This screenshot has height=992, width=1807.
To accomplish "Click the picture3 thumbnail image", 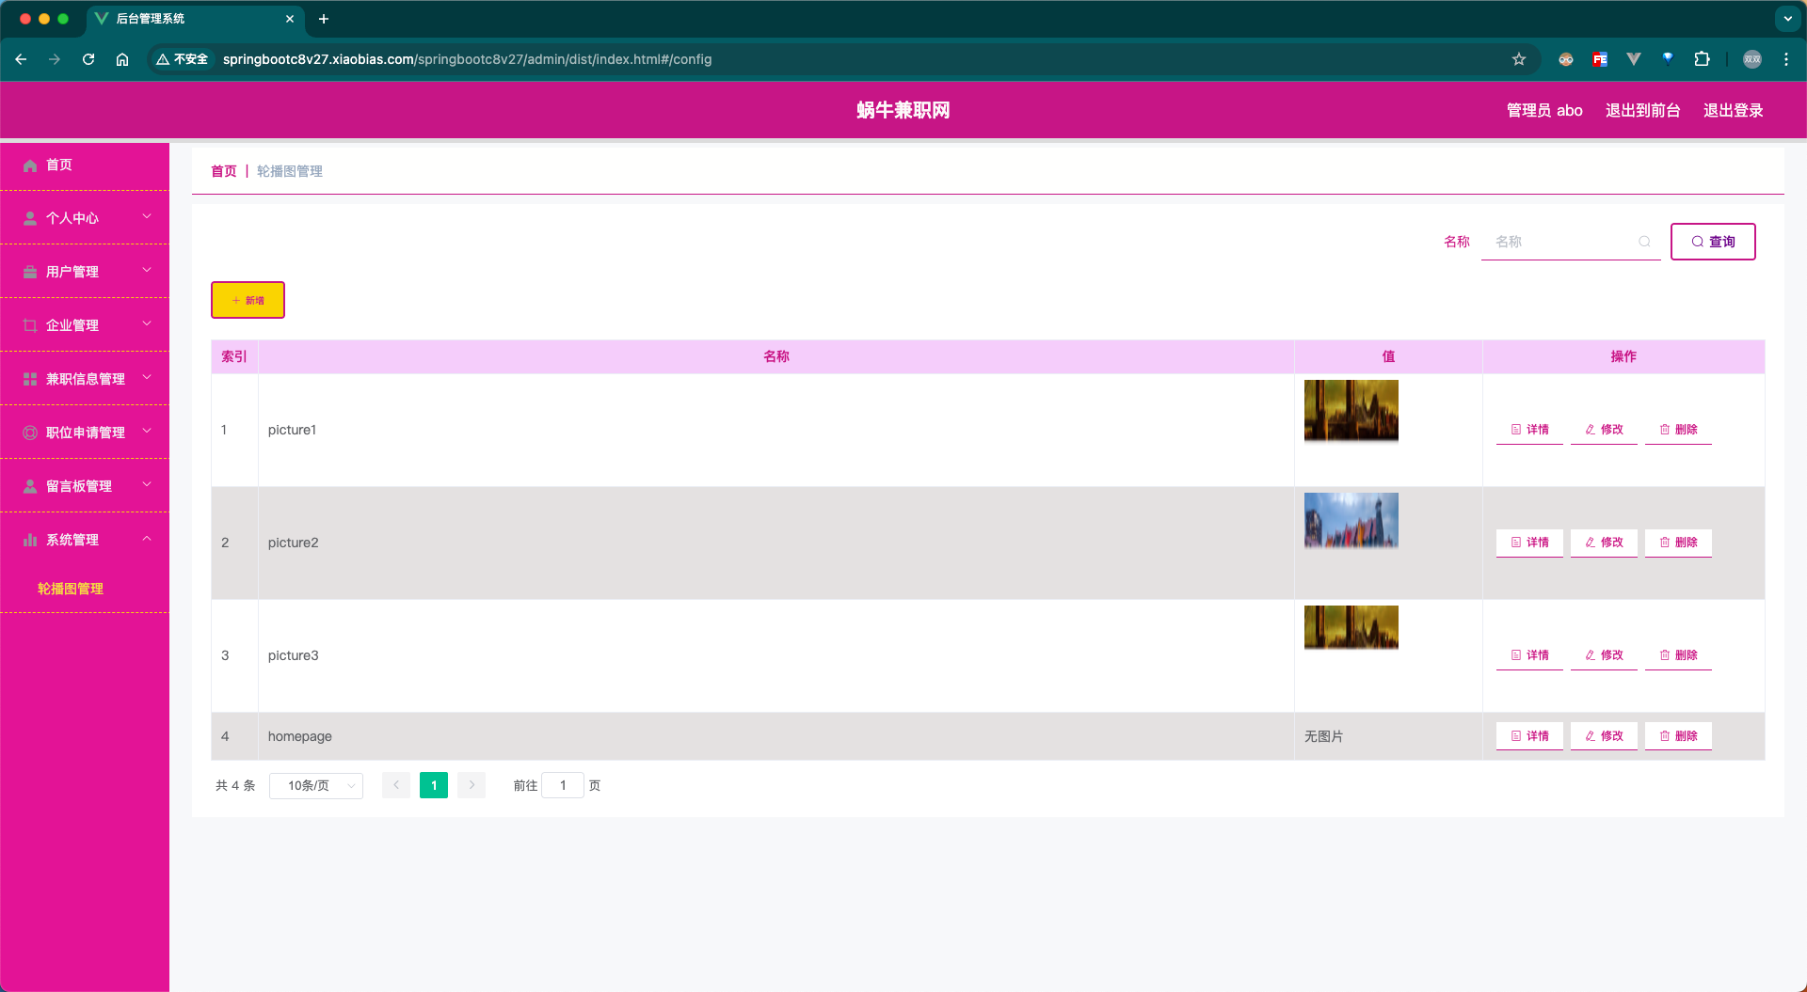I will point(1351,627).
